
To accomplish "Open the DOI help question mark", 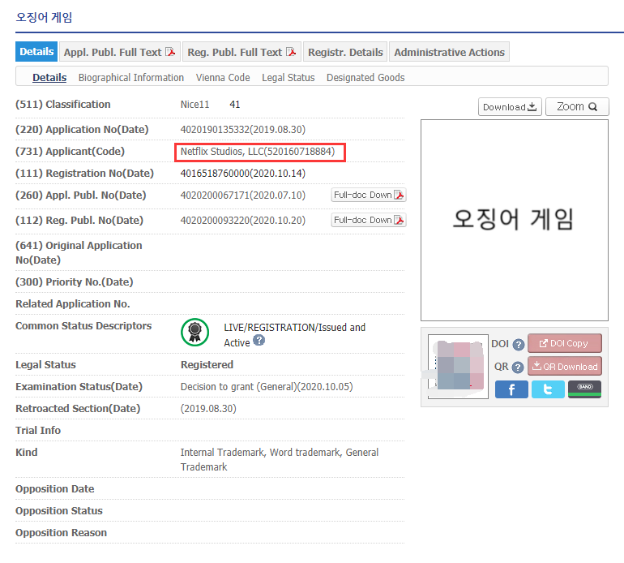I will pyautogui.click(x=518, y=344).
